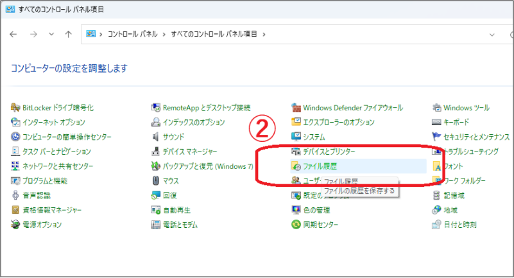Click the RemoteApp とデスクトップ接続 icon
Screen dimensions: 514x278
pyautogui.click(x=156, y=107)
